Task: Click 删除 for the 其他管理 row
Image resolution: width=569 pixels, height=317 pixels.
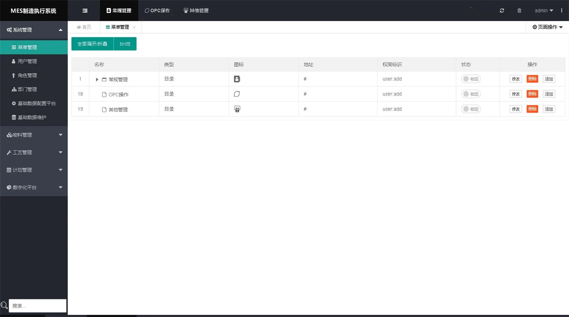Action: [532, 109]
